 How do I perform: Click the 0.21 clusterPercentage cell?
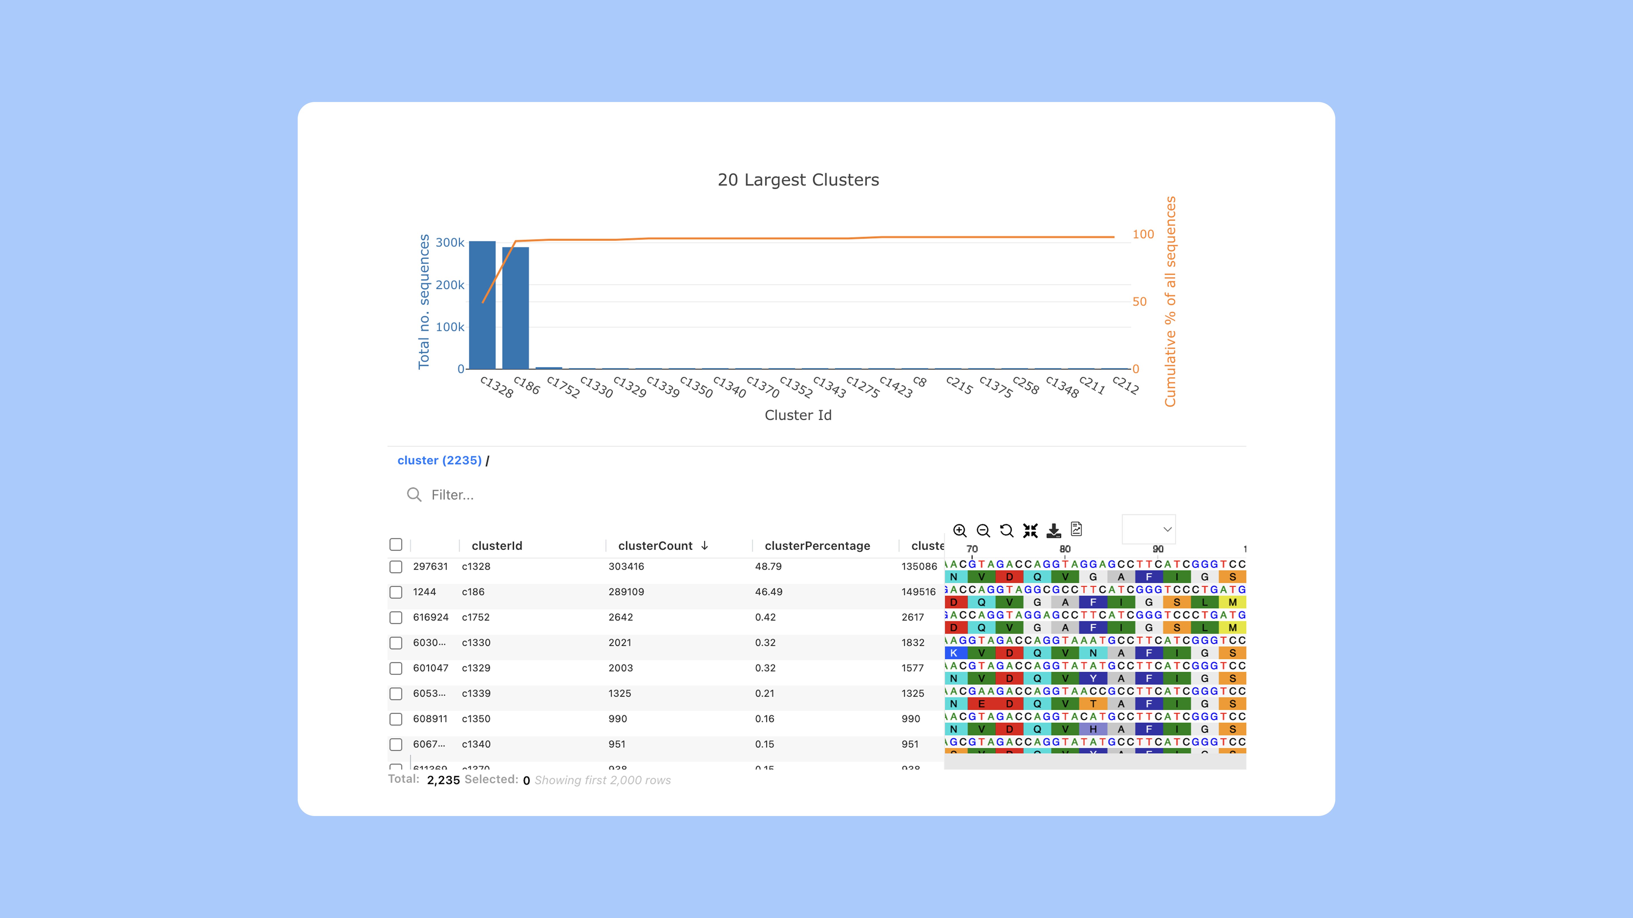click(x=765, y=693)
